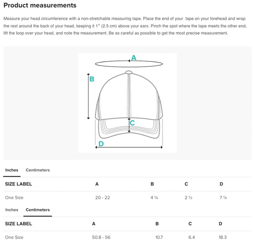Click the teal letter D below the cap

(x=101, y=144)
